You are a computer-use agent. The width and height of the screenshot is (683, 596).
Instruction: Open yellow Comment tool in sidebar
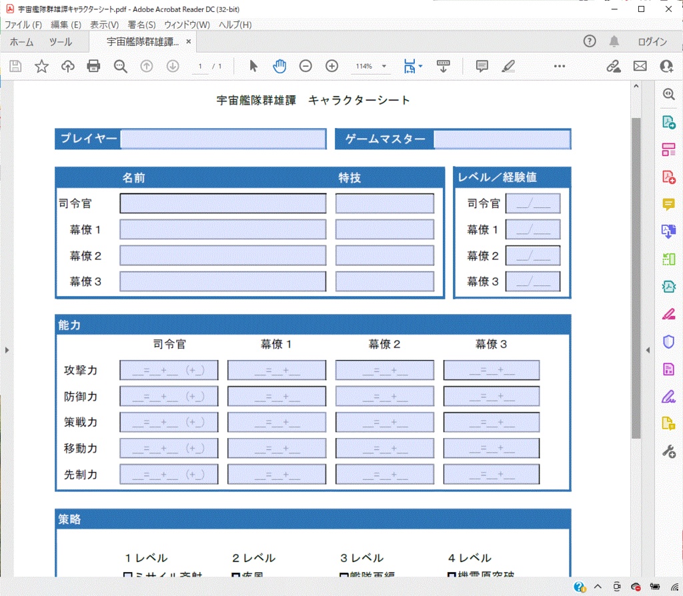coord(668,204)
